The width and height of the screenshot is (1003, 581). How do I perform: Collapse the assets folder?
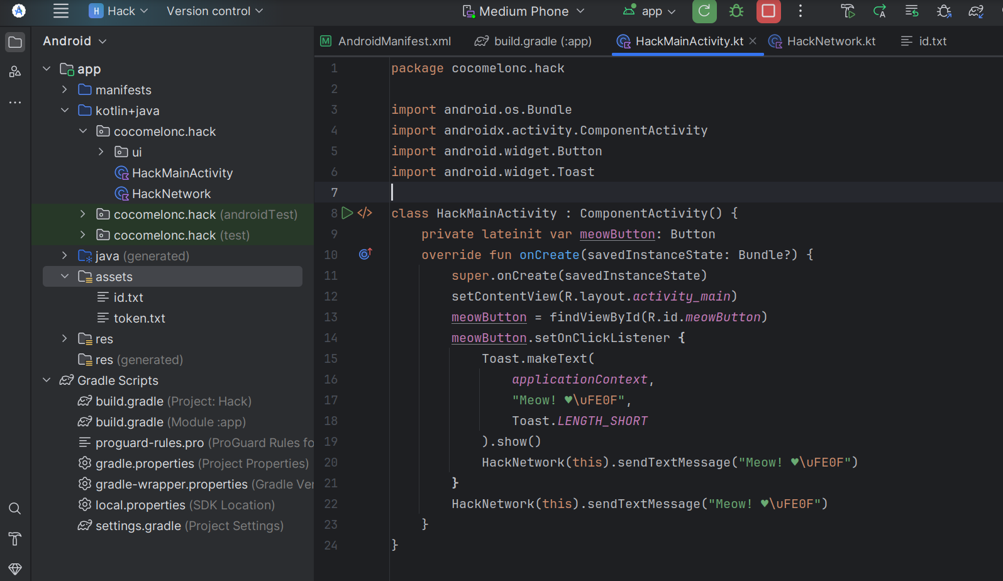65,276
